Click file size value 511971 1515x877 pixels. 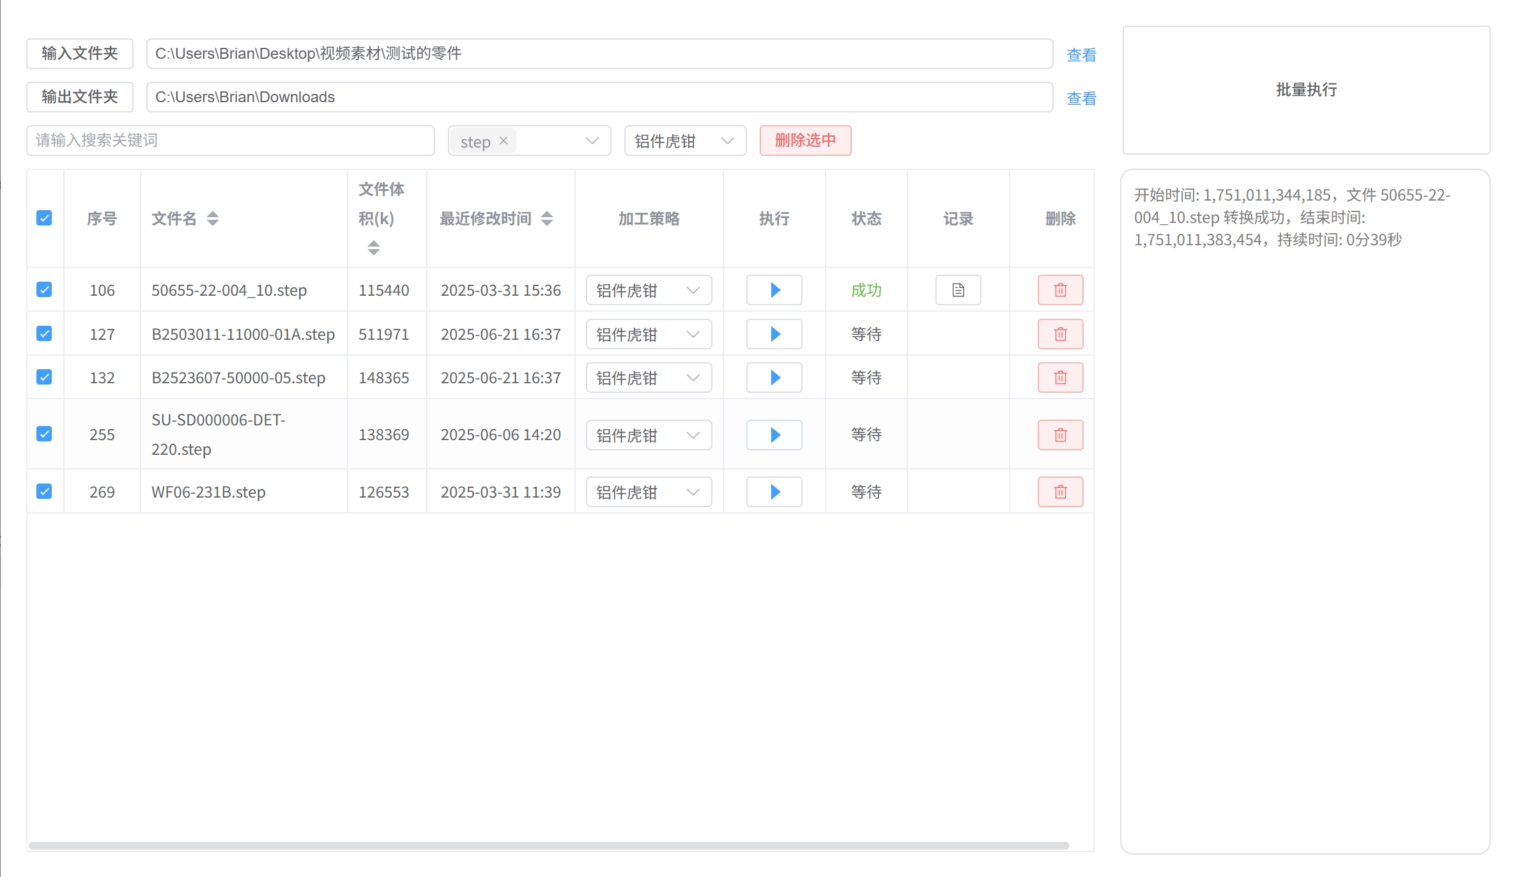[383, 334]
